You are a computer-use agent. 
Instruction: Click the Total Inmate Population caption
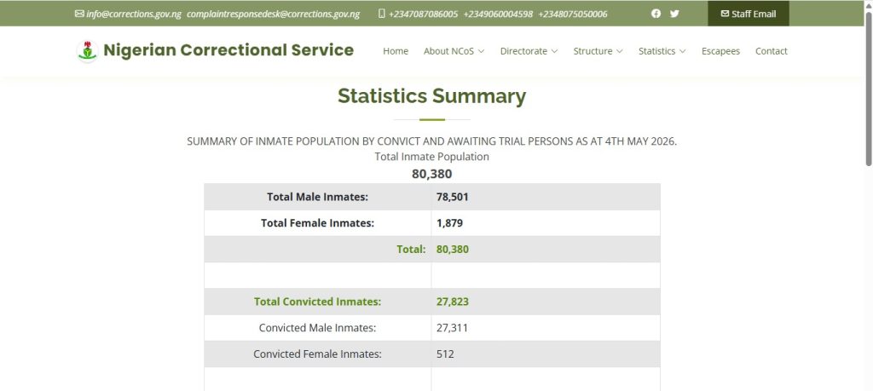click(431, 157)
